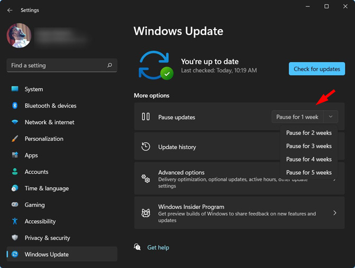The width and height of the screenshot is (355, 268).
Task: Click the Personalization paintbrush icon
Action: click(15, 139)
